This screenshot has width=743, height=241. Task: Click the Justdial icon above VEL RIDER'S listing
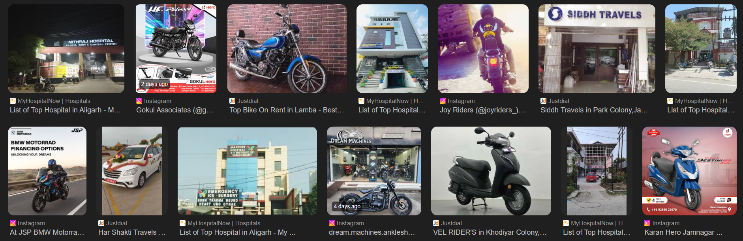(436, 223)
